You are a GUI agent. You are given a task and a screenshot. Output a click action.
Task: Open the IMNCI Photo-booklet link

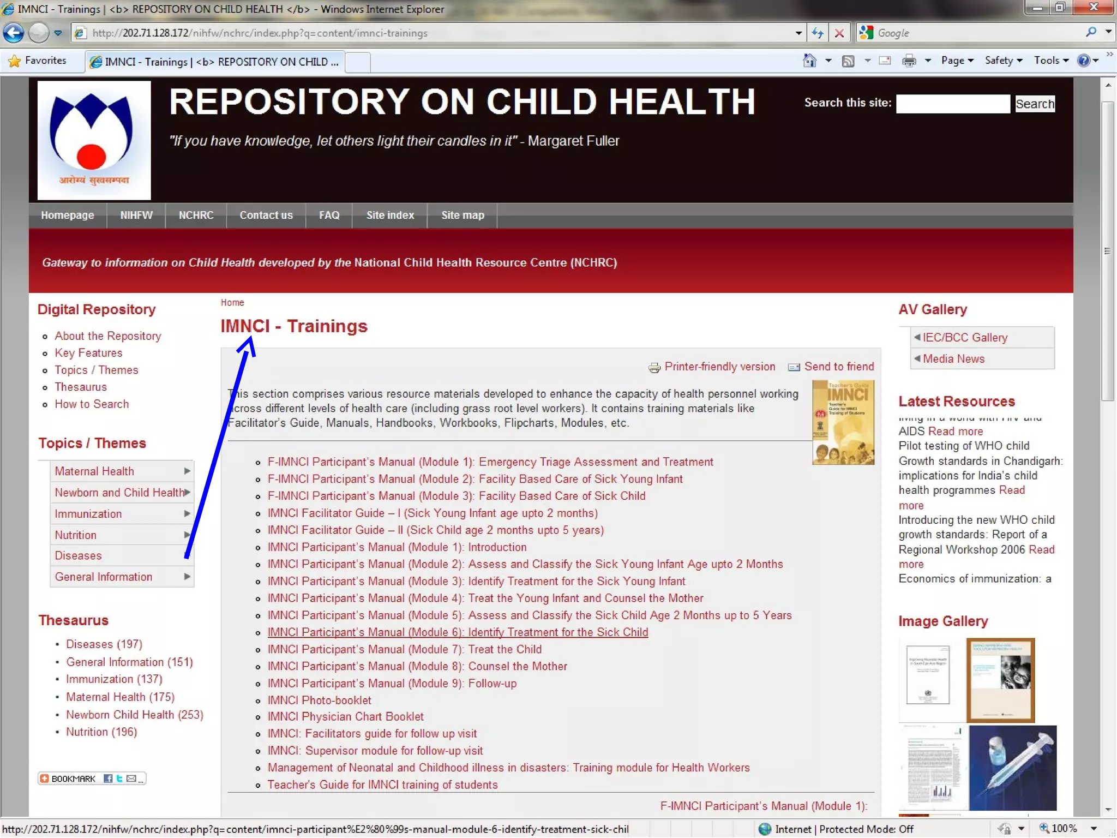point(319,700)
